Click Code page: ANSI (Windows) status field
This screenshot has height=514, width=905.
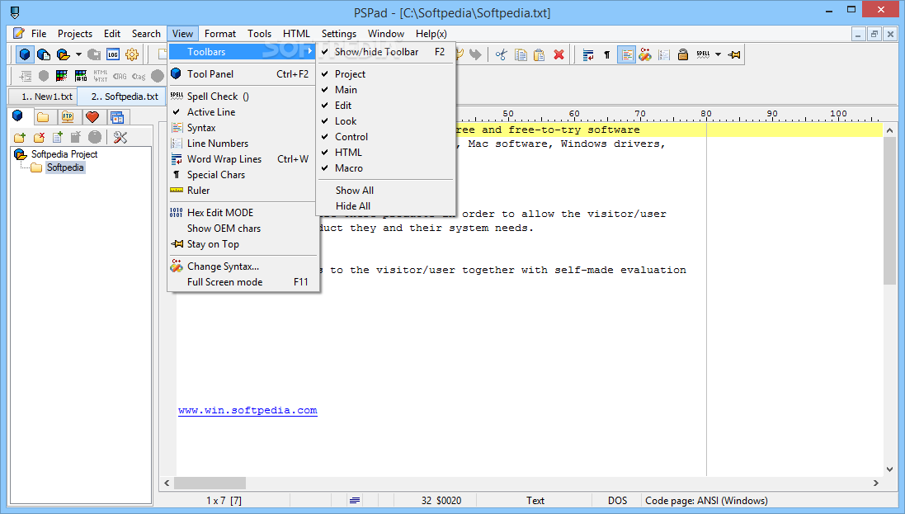[706, 501]
